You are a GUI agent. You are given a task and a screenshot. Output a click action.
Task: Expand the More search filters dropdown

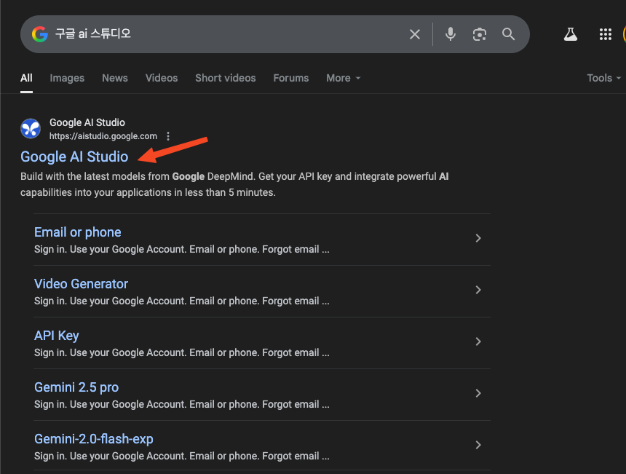click(344, 78)
